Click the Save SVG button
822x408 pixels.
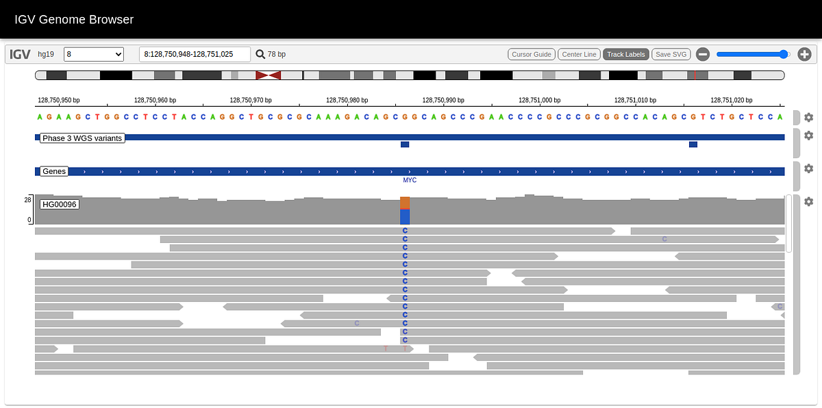point(671,53)
